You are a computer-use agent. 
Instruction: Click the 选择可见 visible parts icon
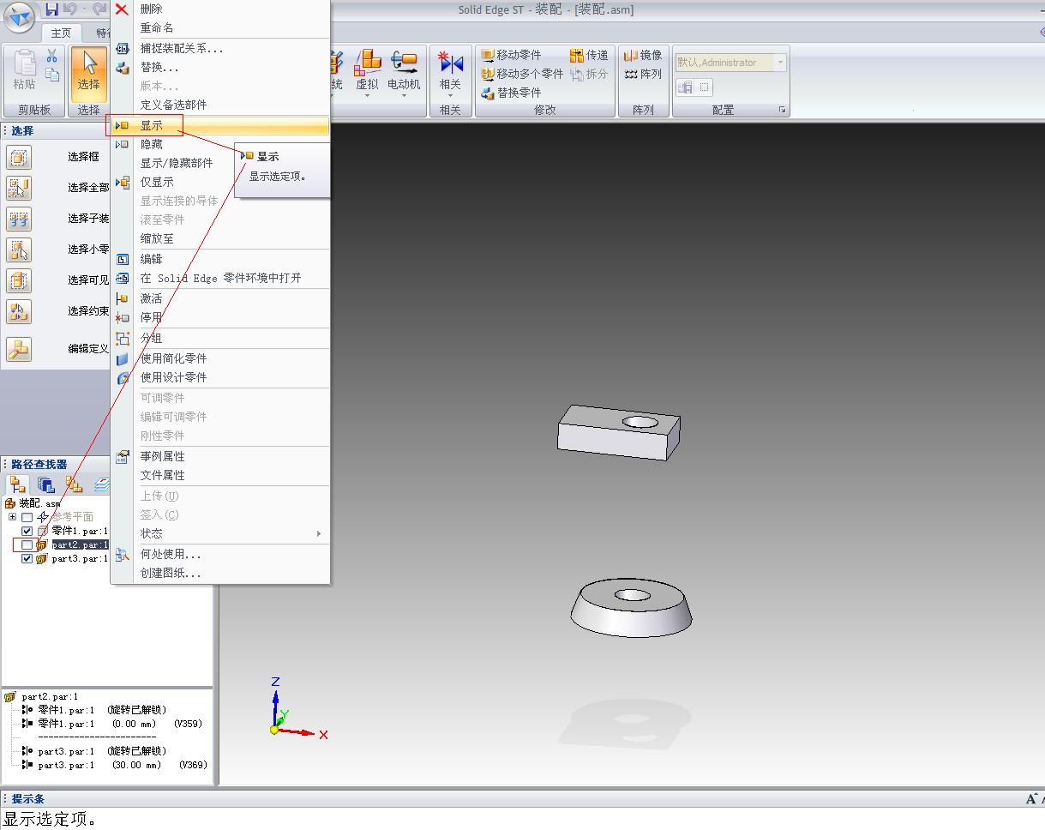point(18,280)
